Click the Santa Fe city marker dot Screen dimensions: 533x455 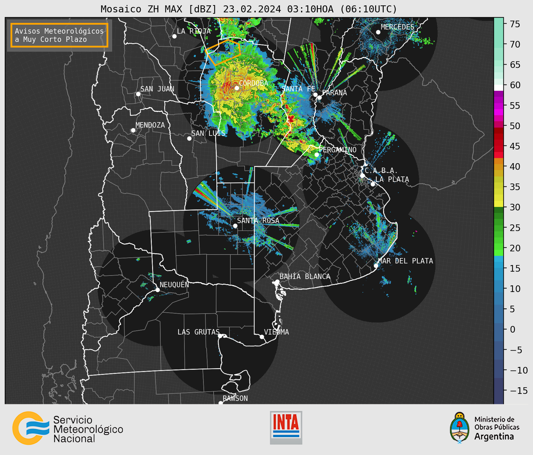point(315,95)
